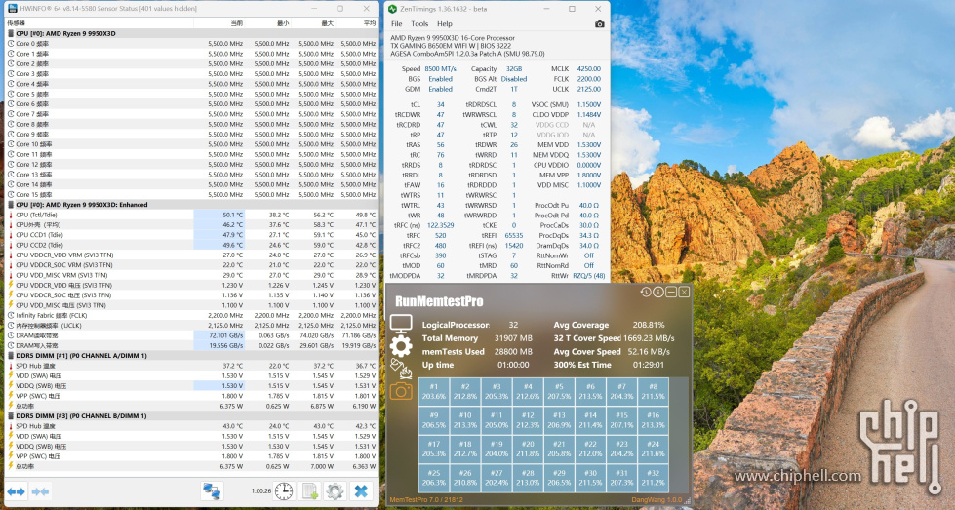
Task: Select the CPU CCD1 (Tdie) row
Action: [x=191, y=235]
